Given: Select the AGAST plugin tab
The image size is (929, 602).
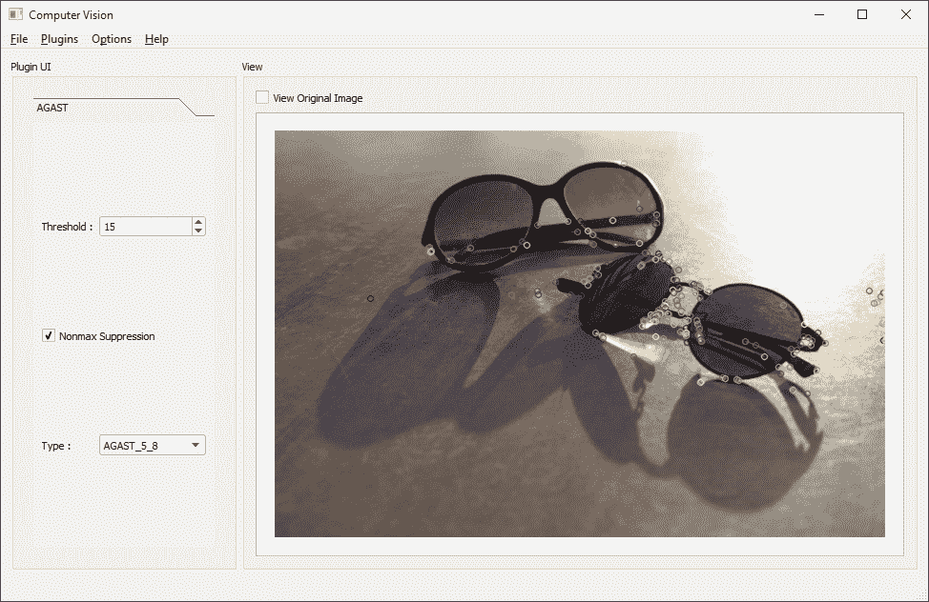Looking at the screenshot, I should (x=52, y=108).
